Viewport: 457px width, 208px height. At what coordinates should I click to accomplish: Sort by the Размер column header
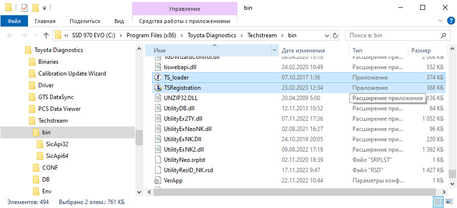coord(427,51)
